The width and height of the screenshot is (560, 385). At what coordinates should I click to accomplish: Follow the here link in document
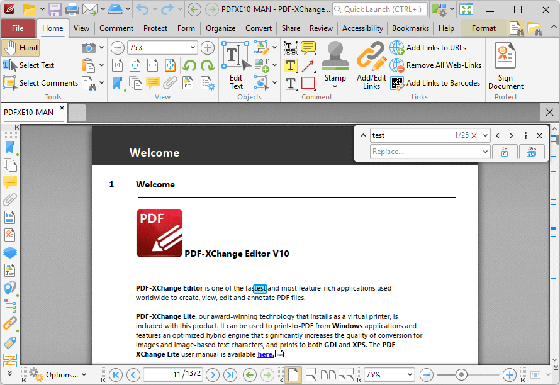tap(266, 354)
